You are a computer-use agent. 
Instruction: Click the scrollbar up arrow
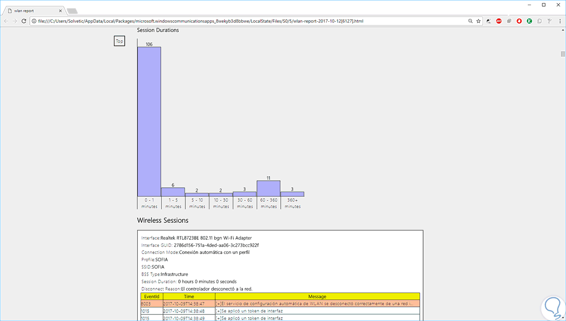[562, 31]
